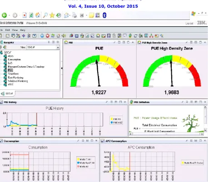Maximize the PUE History panel
The height and width of the screenshot is (182, 208).
120,102
